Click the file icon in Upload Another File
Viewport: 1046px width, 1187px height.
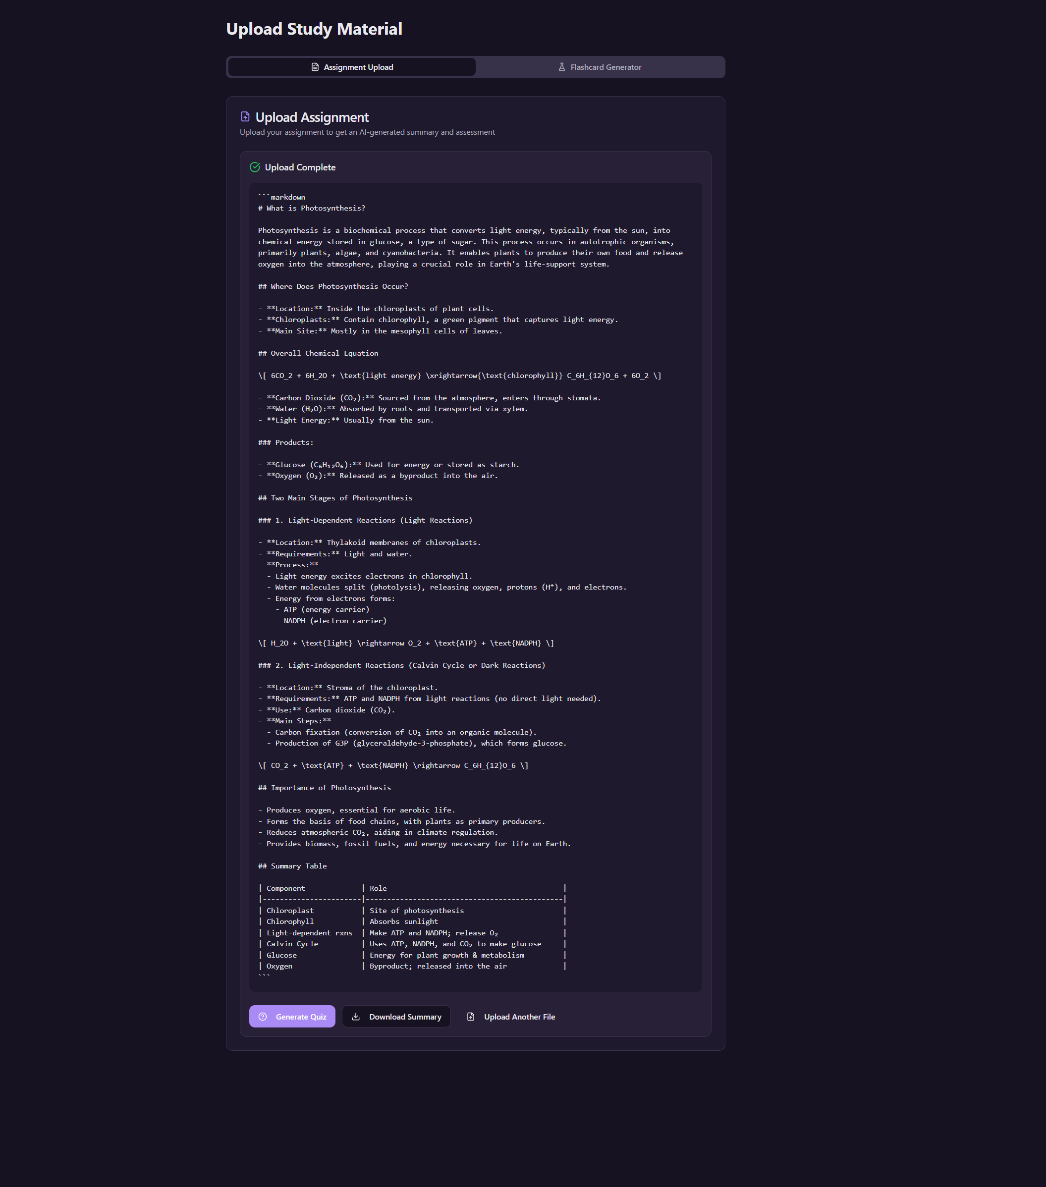click(471, 1016)
